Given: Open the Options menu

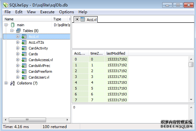Looking at the screenshot, I should tap(67, 12).
